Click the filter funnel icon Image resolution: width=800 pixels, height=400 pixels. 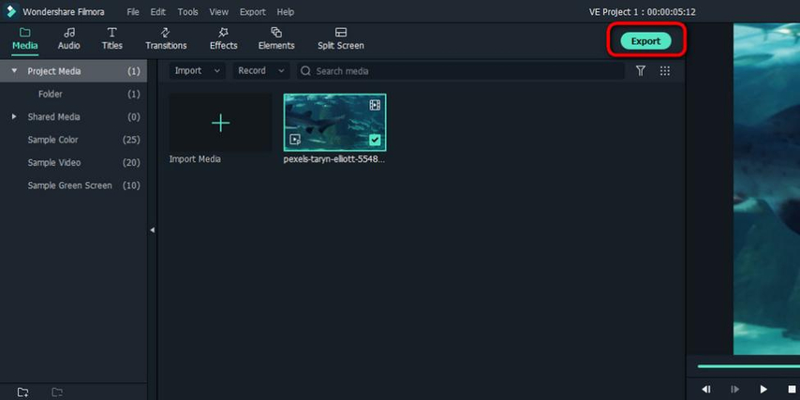tap(641, 71)
